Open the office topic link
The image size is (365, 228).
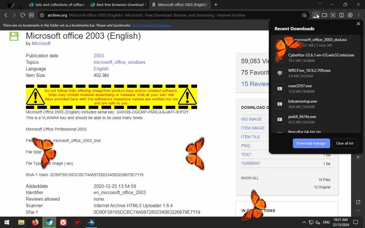tap(120, 62)
